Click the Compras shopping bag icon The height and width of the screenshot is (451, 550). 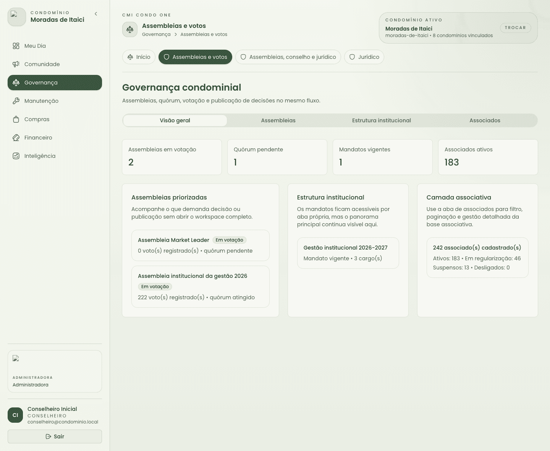[x=16, y=119]
